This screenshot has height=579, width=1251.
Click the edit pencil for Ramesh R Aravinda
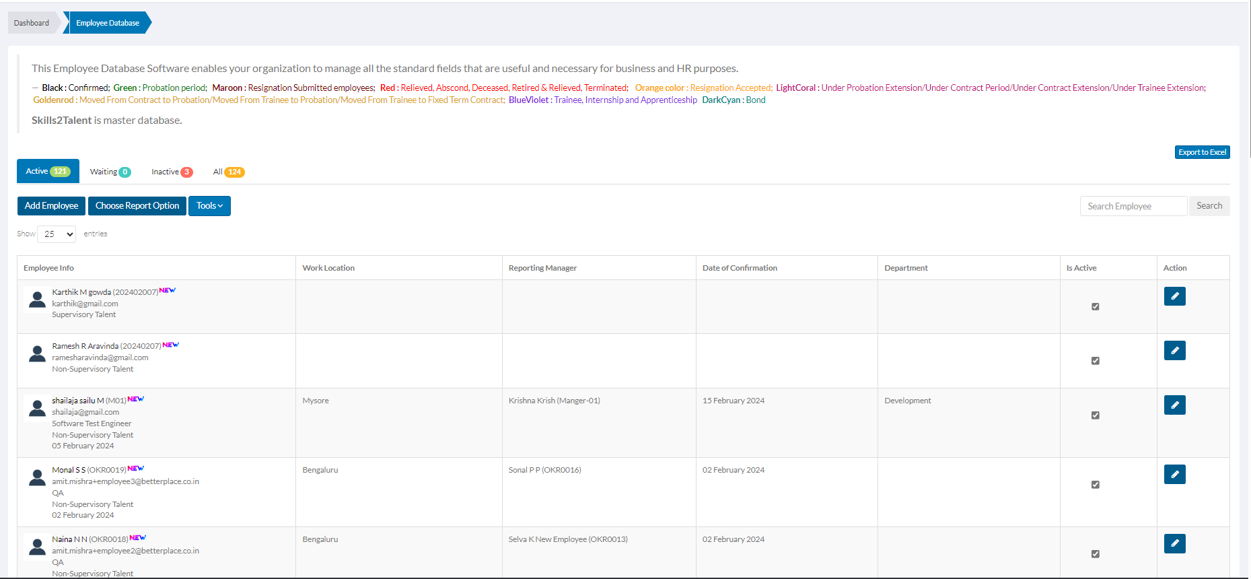(x=1174, y=350)
